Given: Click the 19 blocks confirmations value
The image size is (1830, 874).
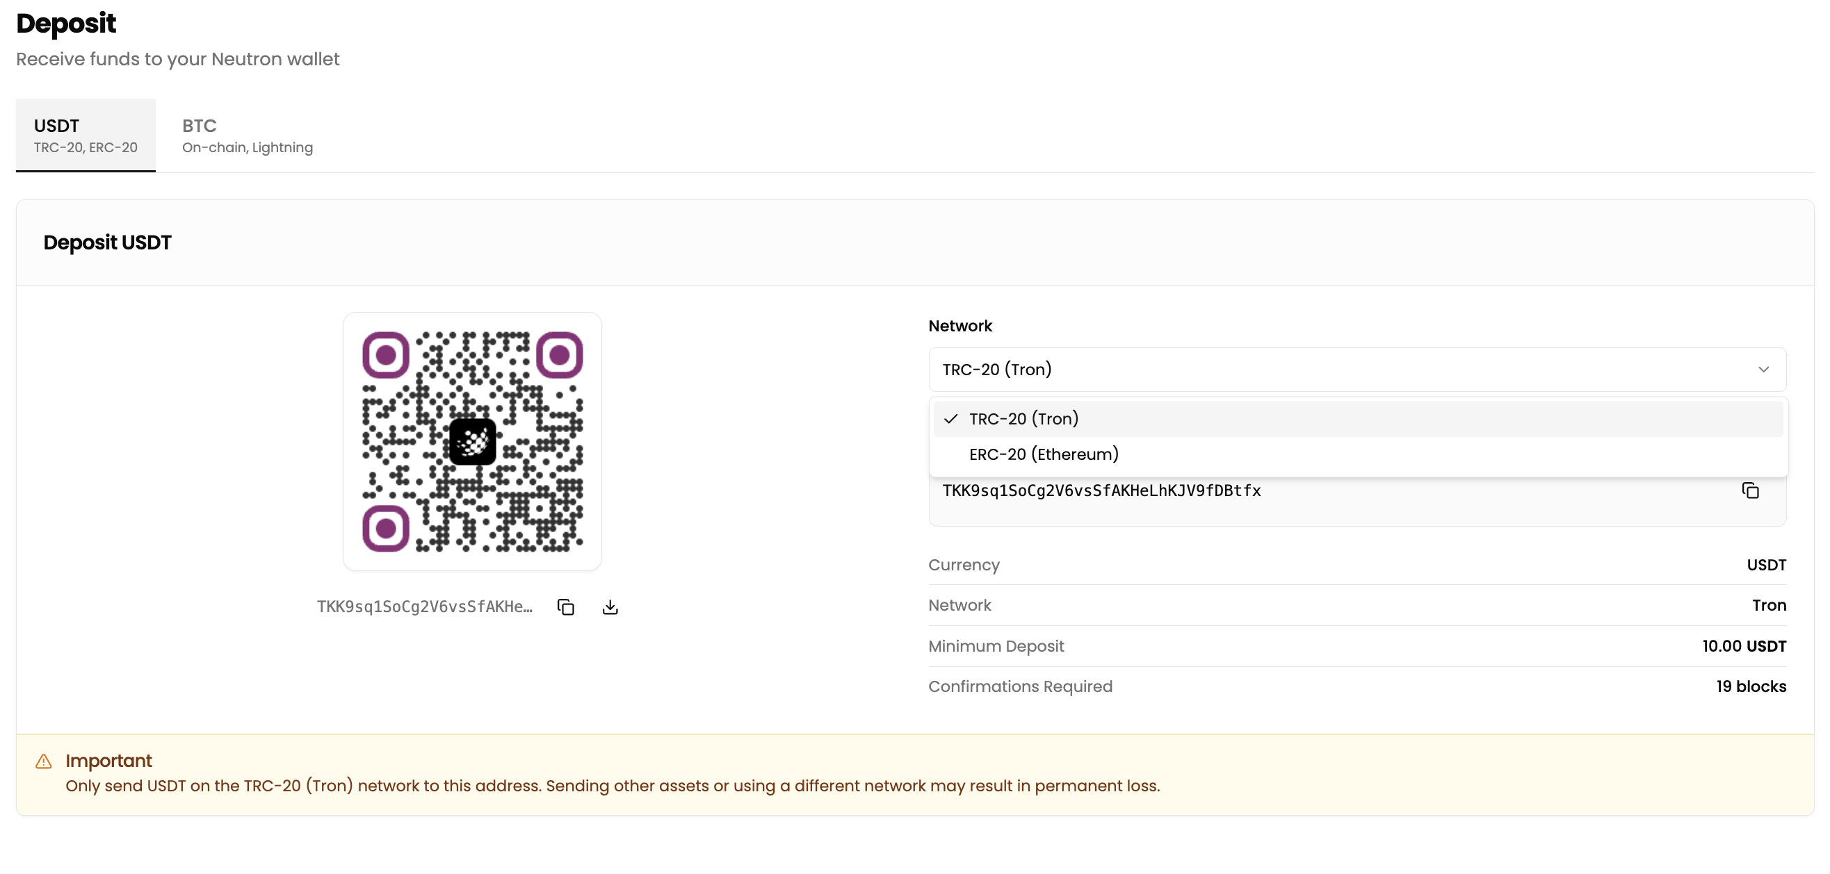Looking at the screenshot, I should tap(1751, 686).
